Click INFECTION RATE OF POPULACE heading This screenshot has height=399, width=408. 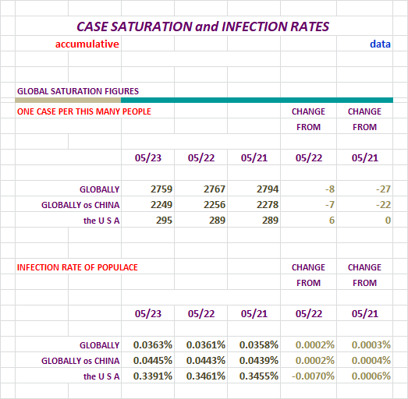[77, 267]
